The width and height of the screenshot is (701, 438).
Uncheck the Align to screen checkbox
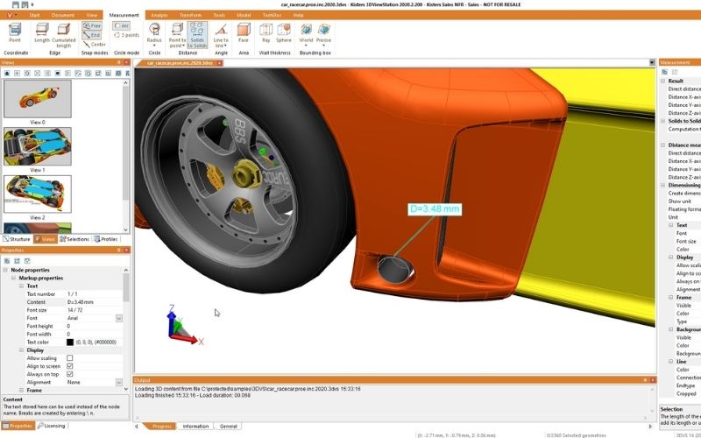[x=70, y=366]
